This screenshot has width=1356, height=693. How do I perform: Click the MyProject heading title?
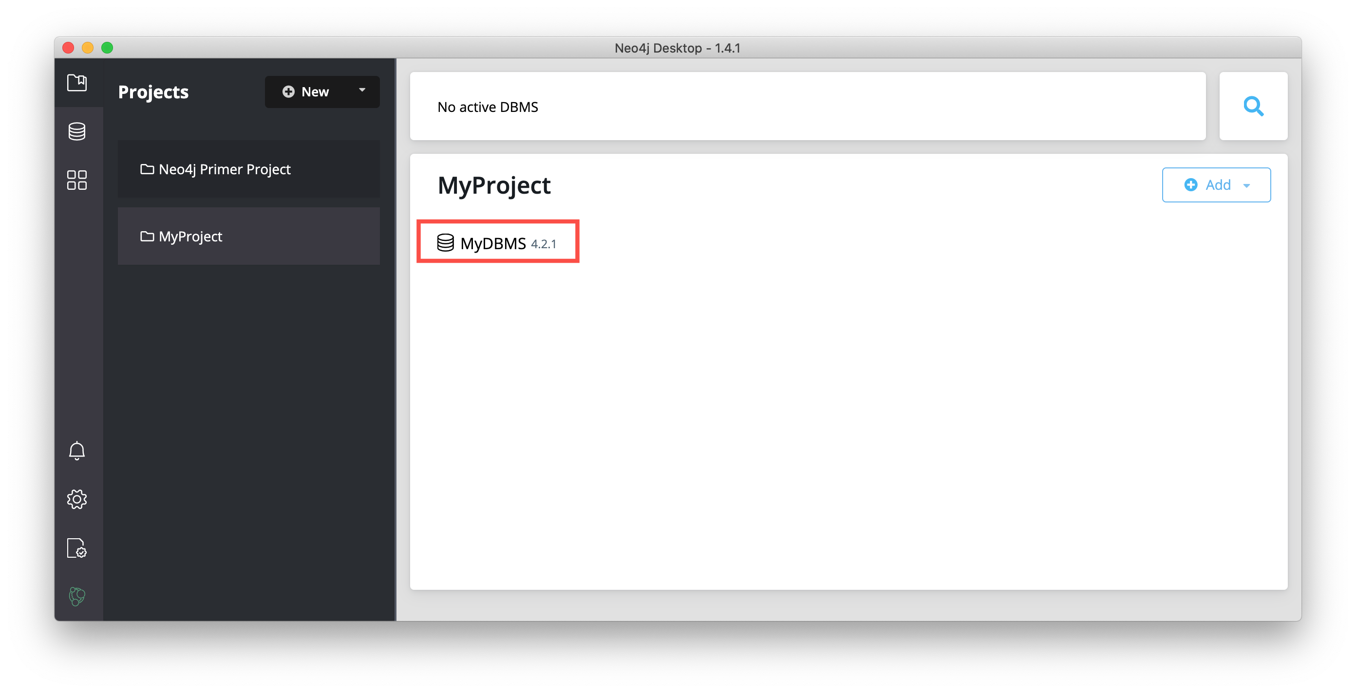[494, 185]
